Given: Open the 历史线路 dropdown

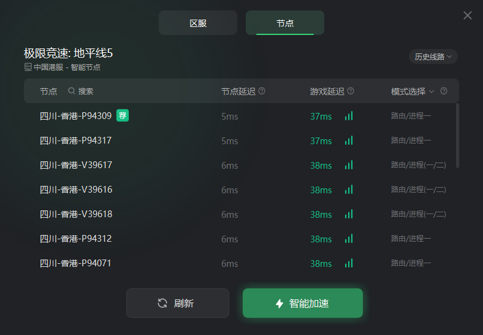Looking at the screenshot, I should click(x=433, y=56).
